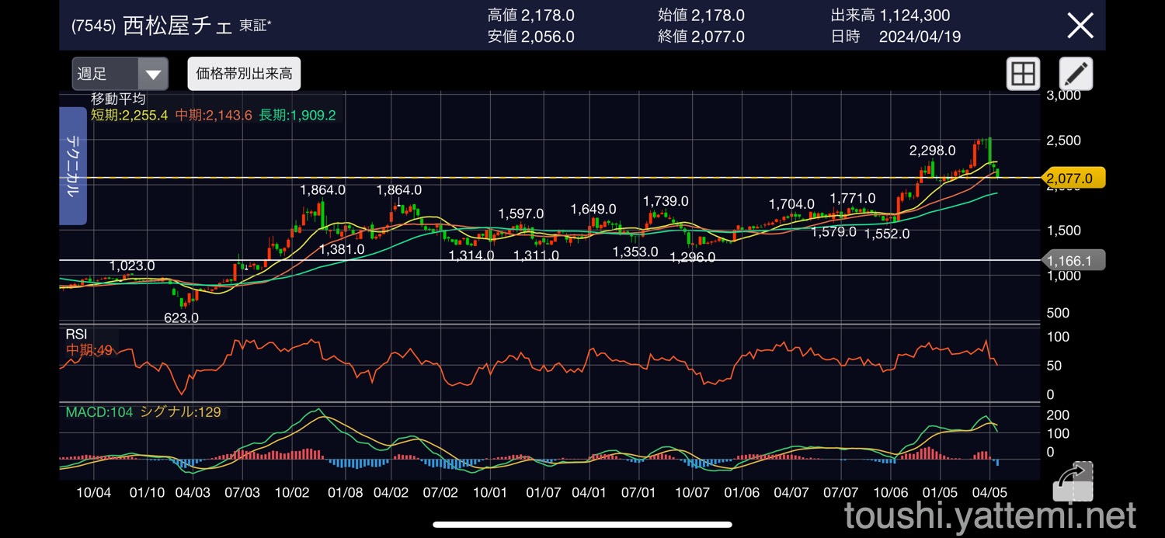Tap the 623.0 low price marker
Screen dimensions: 1165x538
click(x=181, y=318)
